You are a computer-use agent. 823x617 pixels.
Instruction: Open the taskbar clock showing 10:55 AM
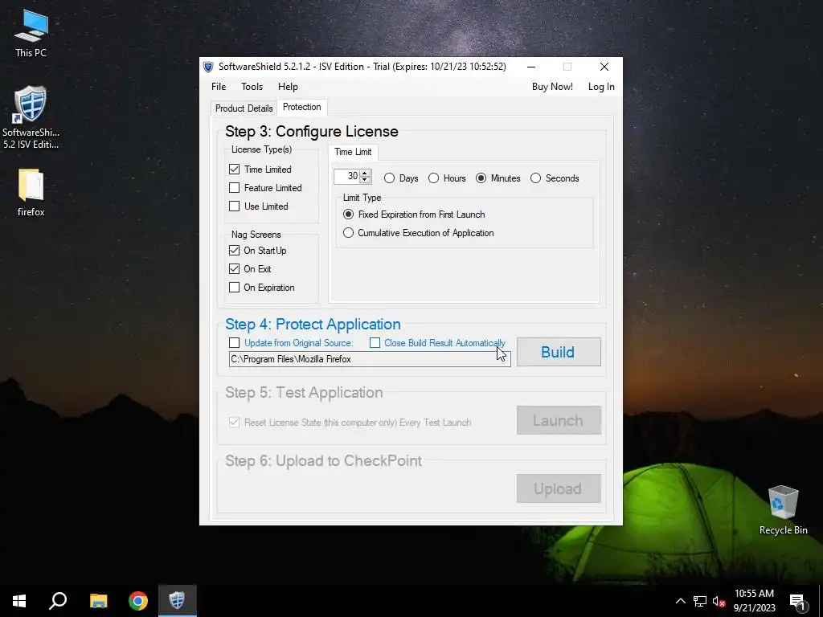pyautogui.click(x=754, y=601)
